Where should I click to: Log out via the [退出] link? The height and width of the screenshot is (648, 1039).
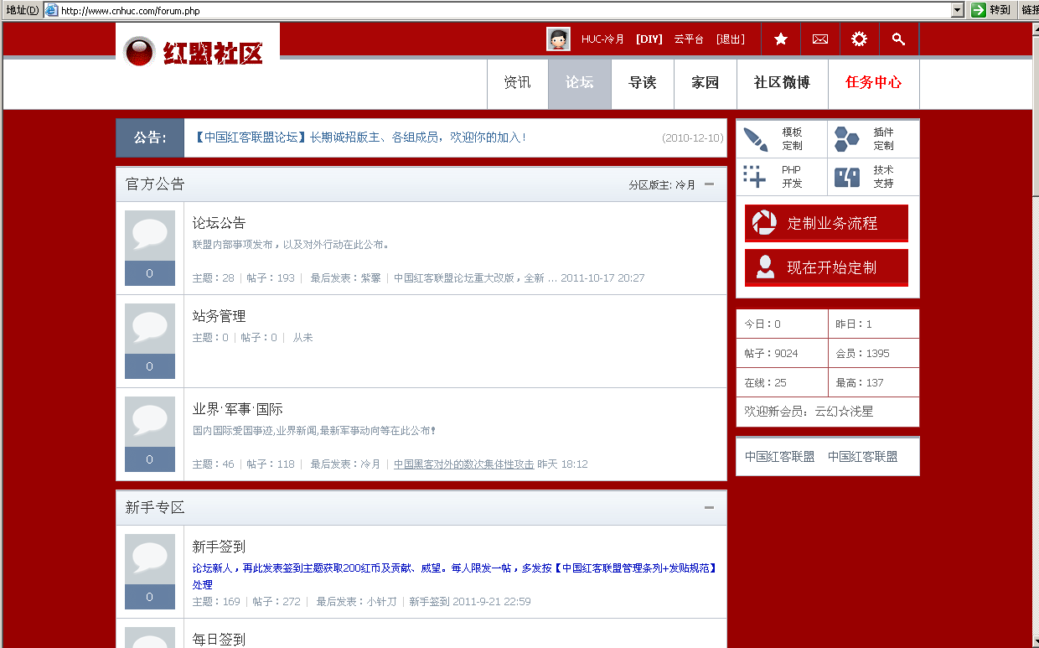(x=729, y=39)
